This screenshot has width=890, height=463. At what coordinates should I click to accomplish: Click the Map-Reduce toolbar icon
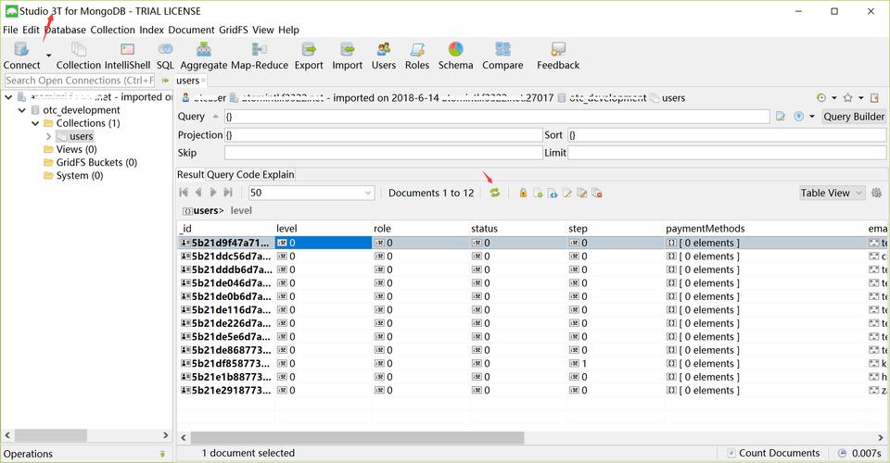pos(260,50)
